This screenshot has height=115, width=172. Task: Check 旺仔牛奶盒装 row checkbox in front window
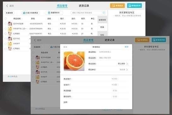34,57
